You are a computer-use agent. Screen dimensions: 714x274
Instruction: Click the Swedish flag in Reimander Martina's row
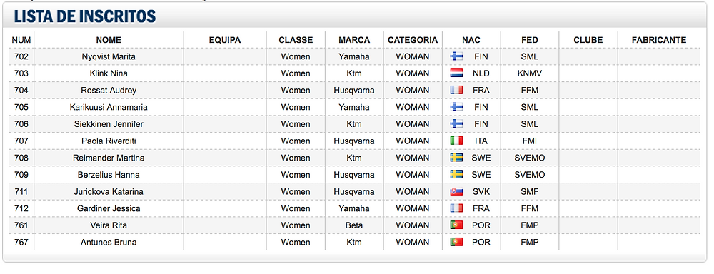(456, 158)
